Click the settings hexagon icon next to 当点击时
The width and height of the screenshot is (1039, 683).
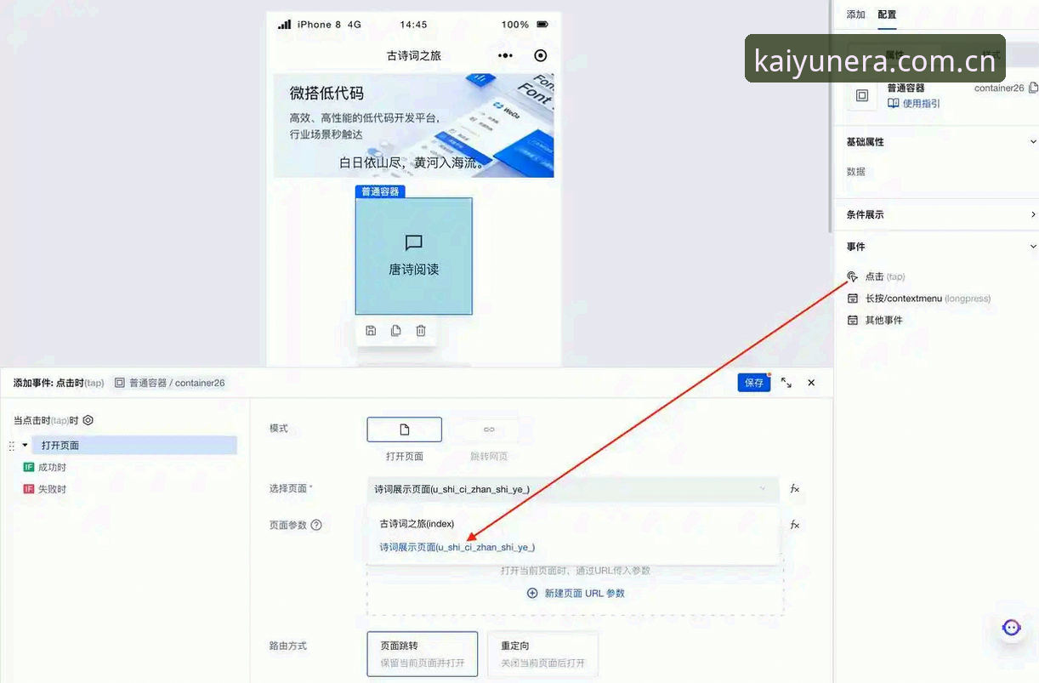click(x=88, y=420)
